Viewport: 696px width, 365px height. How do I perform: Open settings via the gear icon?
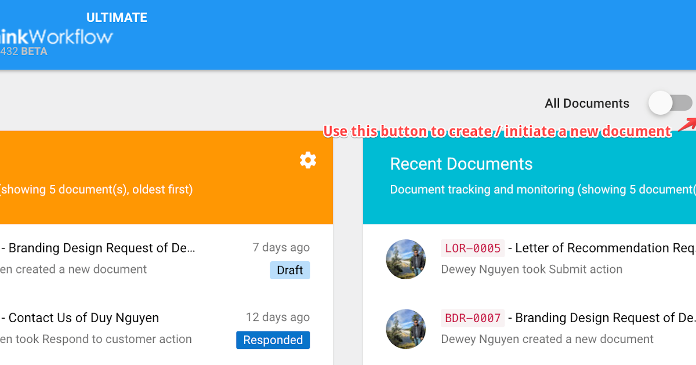tap(308, 160)
